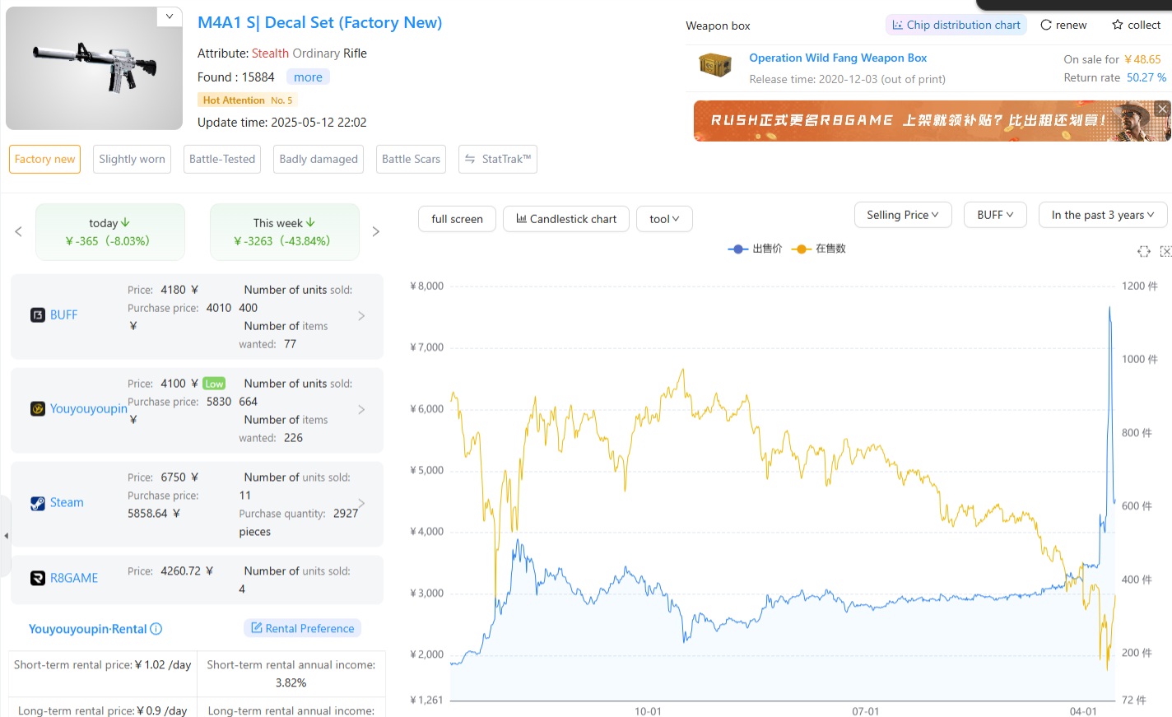Close the R8GAME banner advertisement
The width and height of the screenshot is (1172, 717).
pyautogui.click(x=1162, y=109)
